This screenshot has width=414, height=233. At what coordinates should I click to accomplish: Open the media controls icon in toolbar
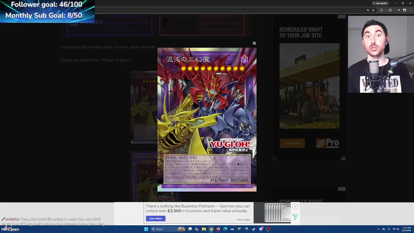(399, 10)
